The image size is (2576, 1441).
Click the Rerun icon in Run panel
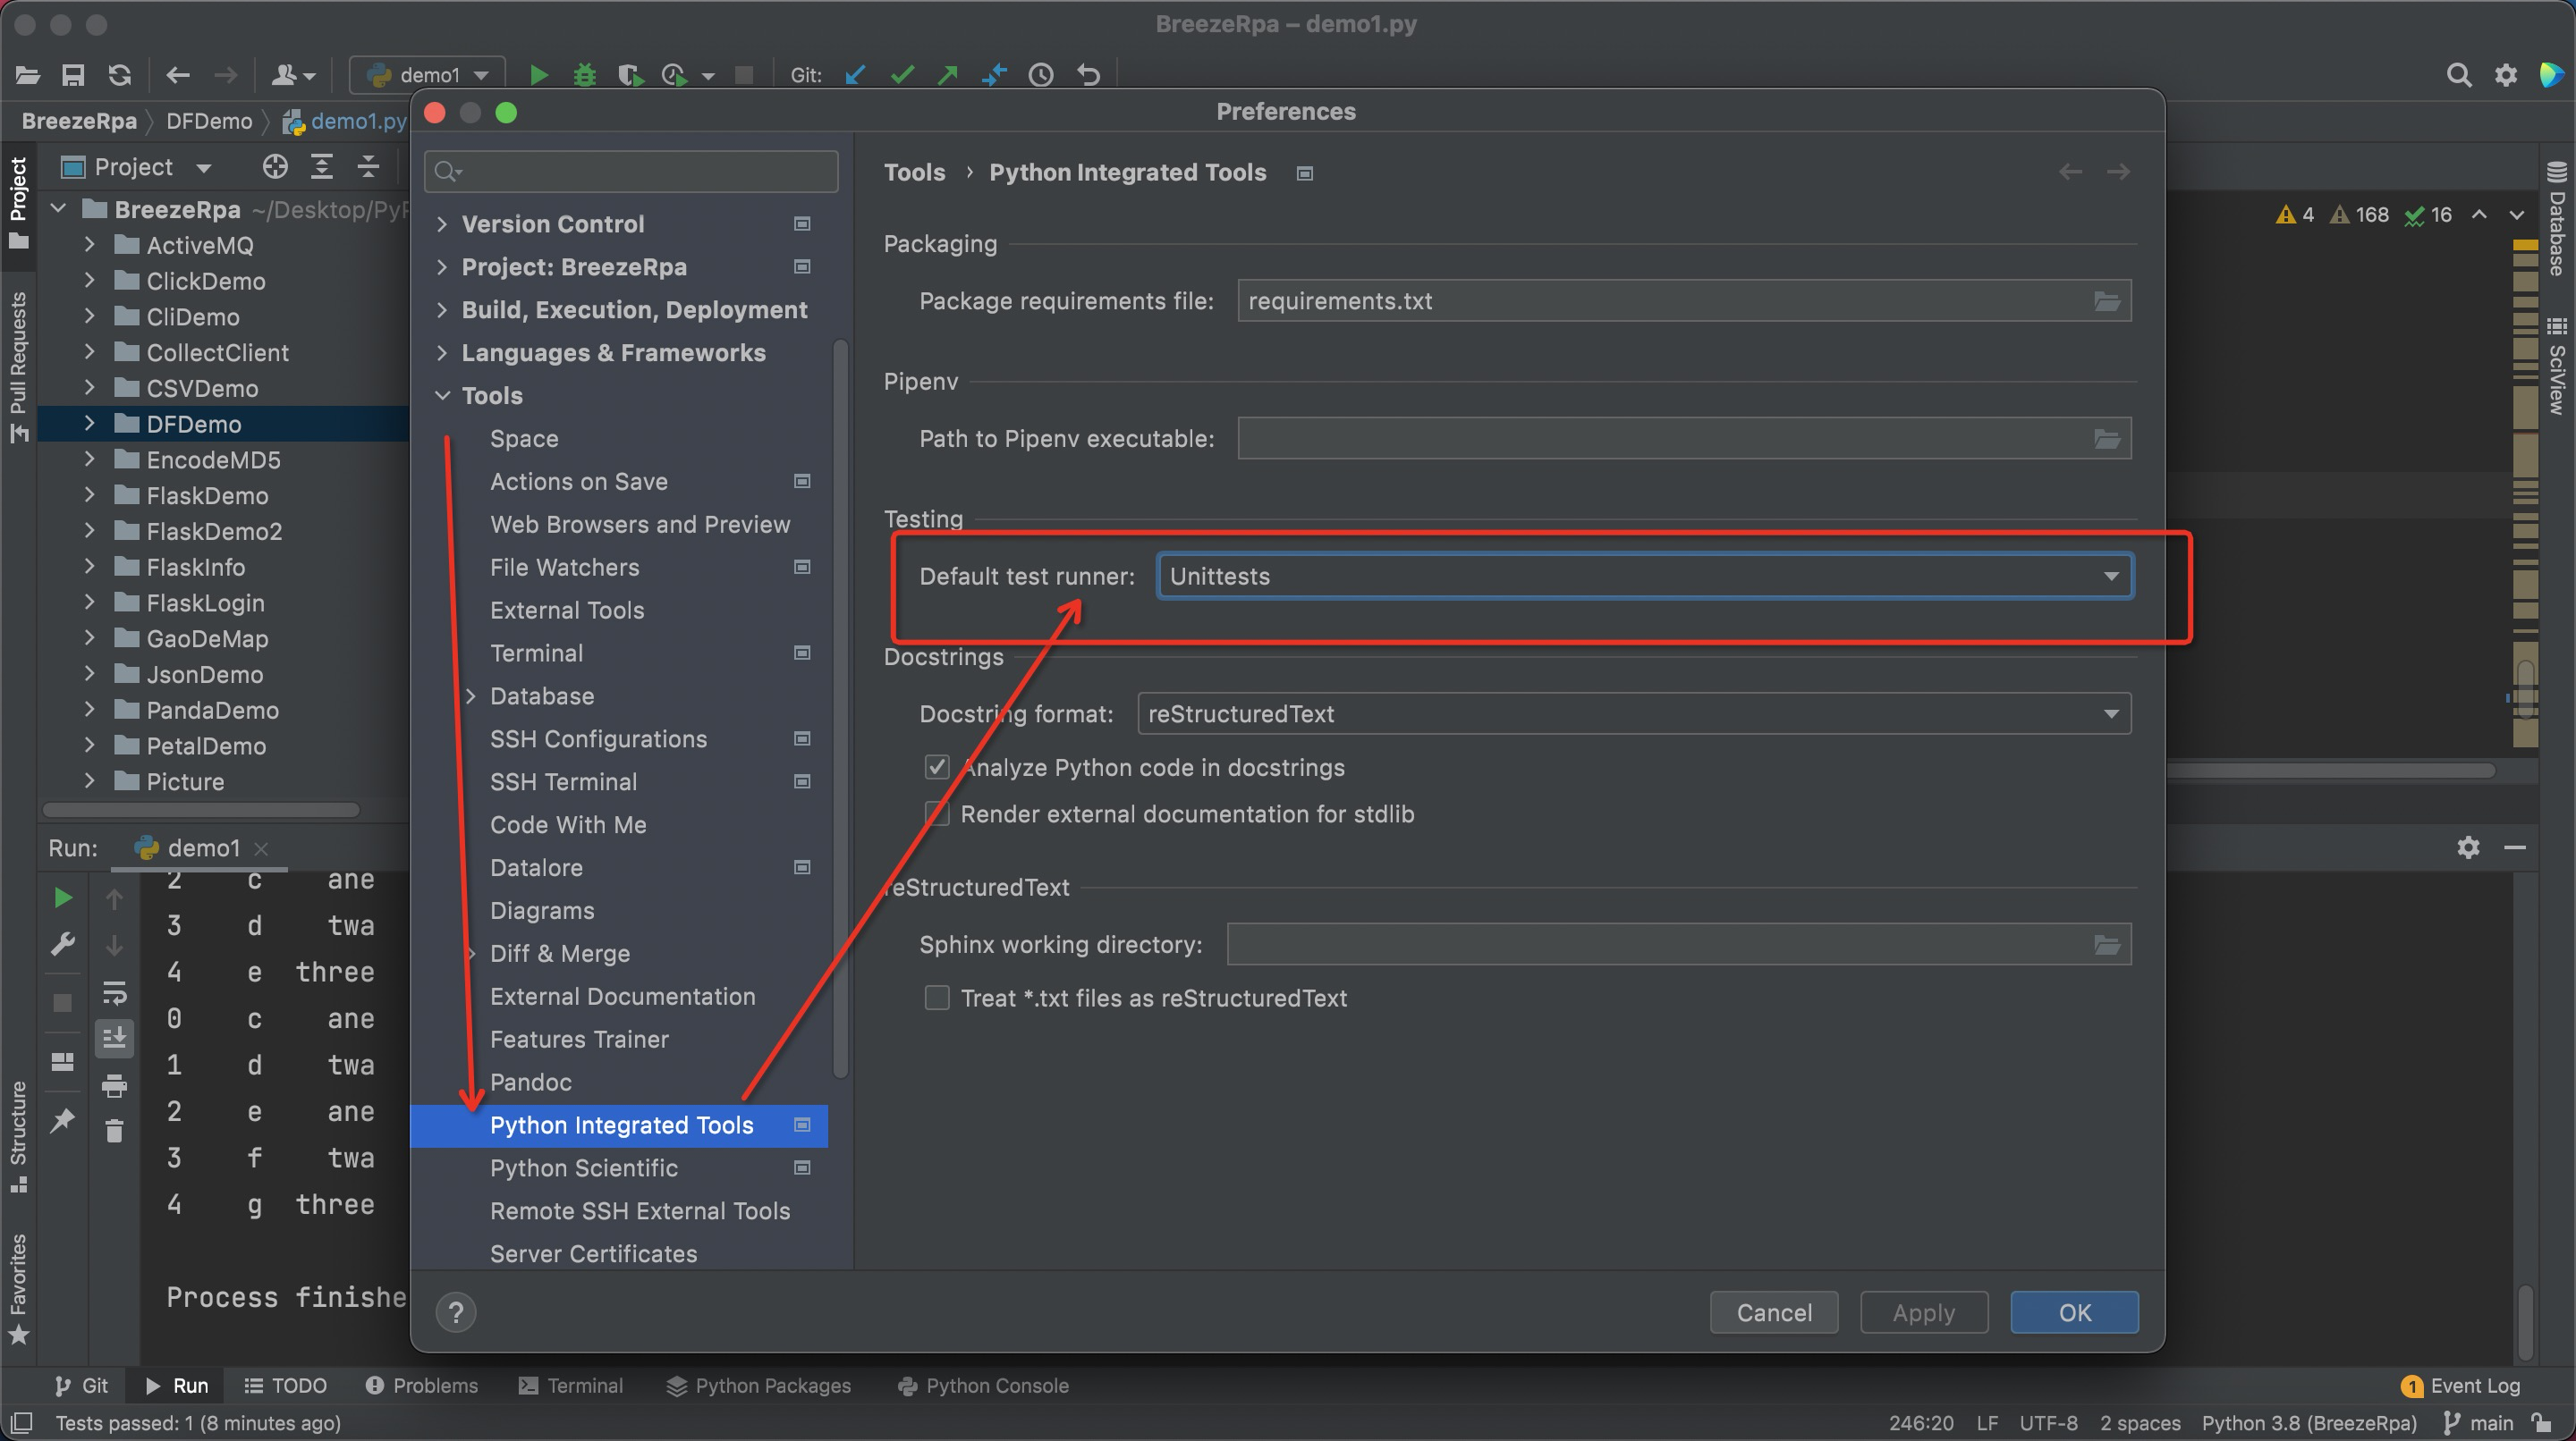tap(62, 897)
